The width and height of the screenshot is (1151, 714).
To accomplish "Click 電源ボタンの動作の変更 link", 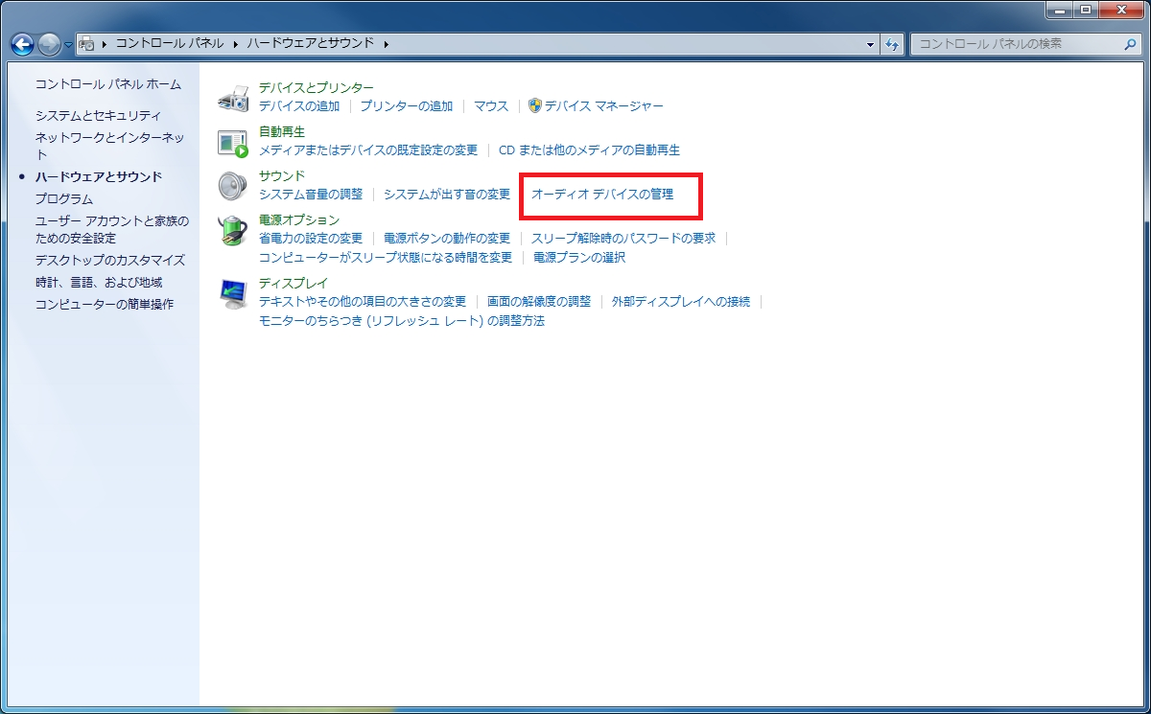I will [x=447, y=238].
